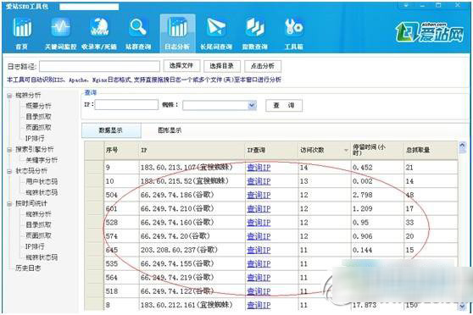Viewport: 473px width, 315px height.
Task: Open the 工具箱 toolbox icon
Action: coord(294,33)
